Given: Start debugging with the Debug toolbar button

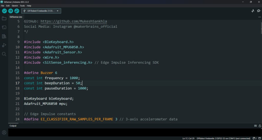Looking at the screenshot, I should (16, 11).
